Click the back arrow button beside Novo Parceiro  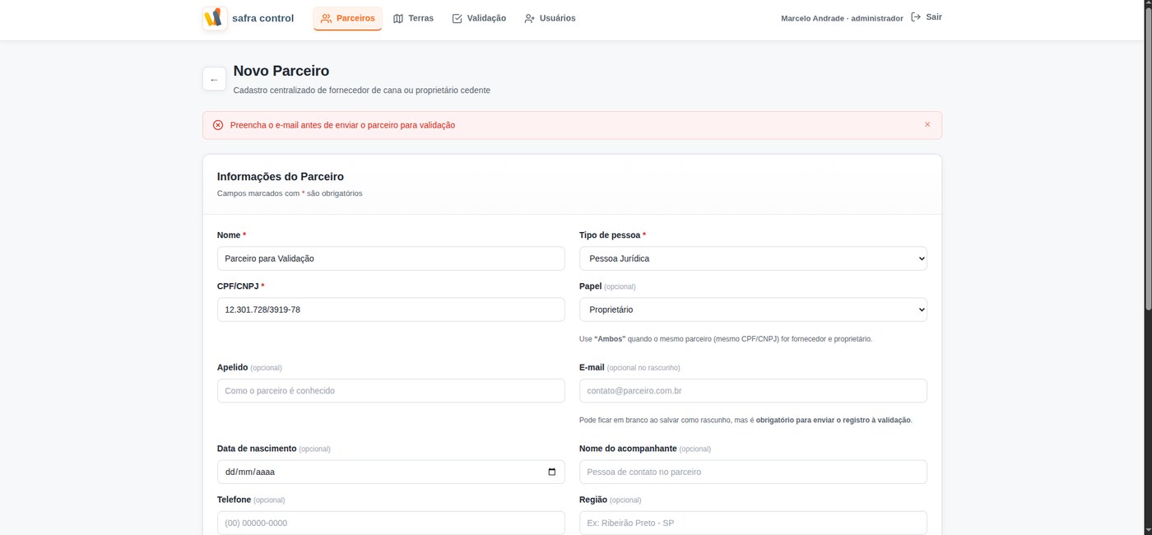pos(214,79)
